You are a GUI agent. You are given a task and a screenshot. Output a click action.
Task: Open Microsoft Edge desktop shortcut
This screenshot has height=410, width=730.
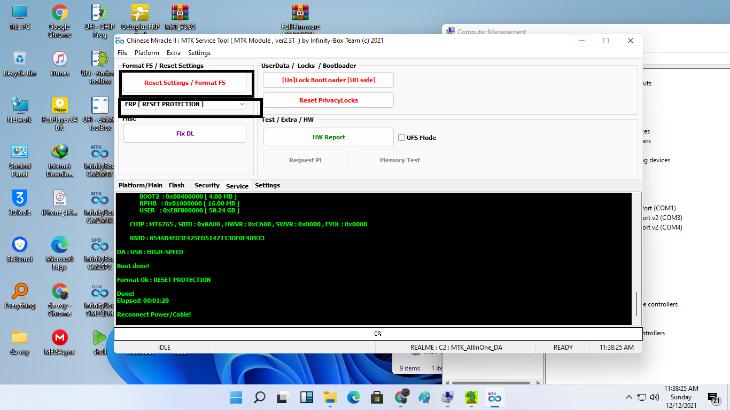59,253
